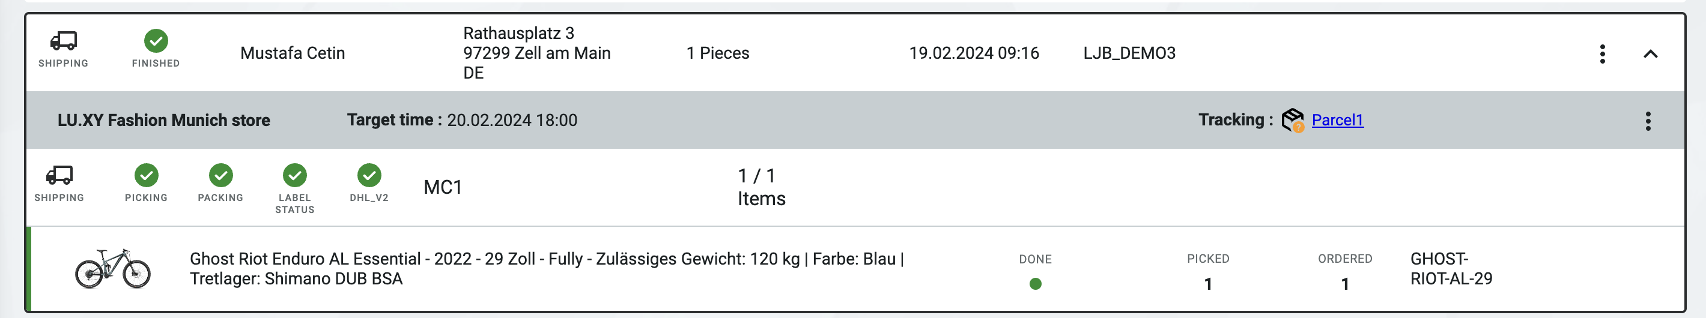This screenshot has height=318, width=1706.
Task: Click the customer name Mustafa Cetin
Action: click(x=292, y=53)
